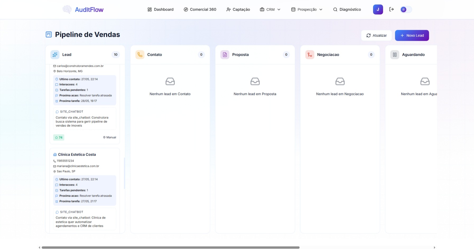Screen dimensions: 474x249
Task: Click the Lead column sparkle icon
Action: (x=55, y=55)
